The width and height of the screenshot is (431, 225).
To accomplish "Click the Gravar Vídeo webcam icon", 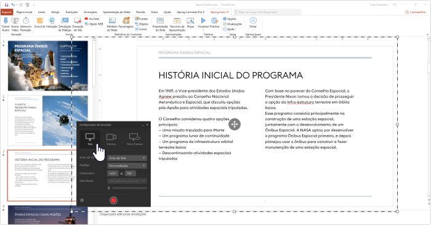I will pos(15,20).
